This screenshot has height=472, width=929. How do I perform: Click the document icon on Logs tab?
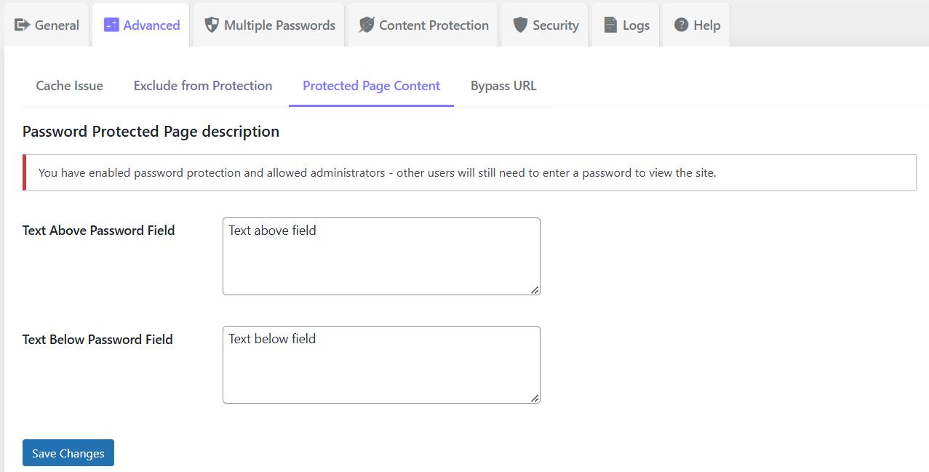612,25
